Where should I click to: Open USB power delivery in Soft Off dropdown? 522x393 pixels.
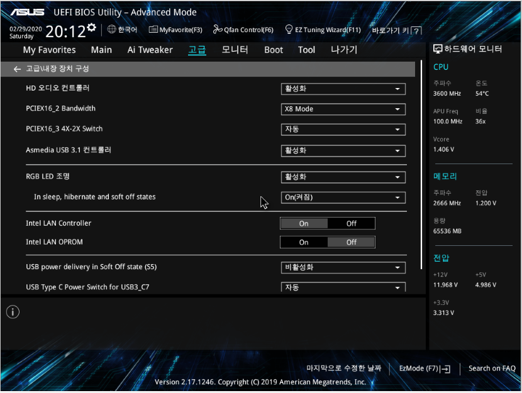(x=343, y=267)
